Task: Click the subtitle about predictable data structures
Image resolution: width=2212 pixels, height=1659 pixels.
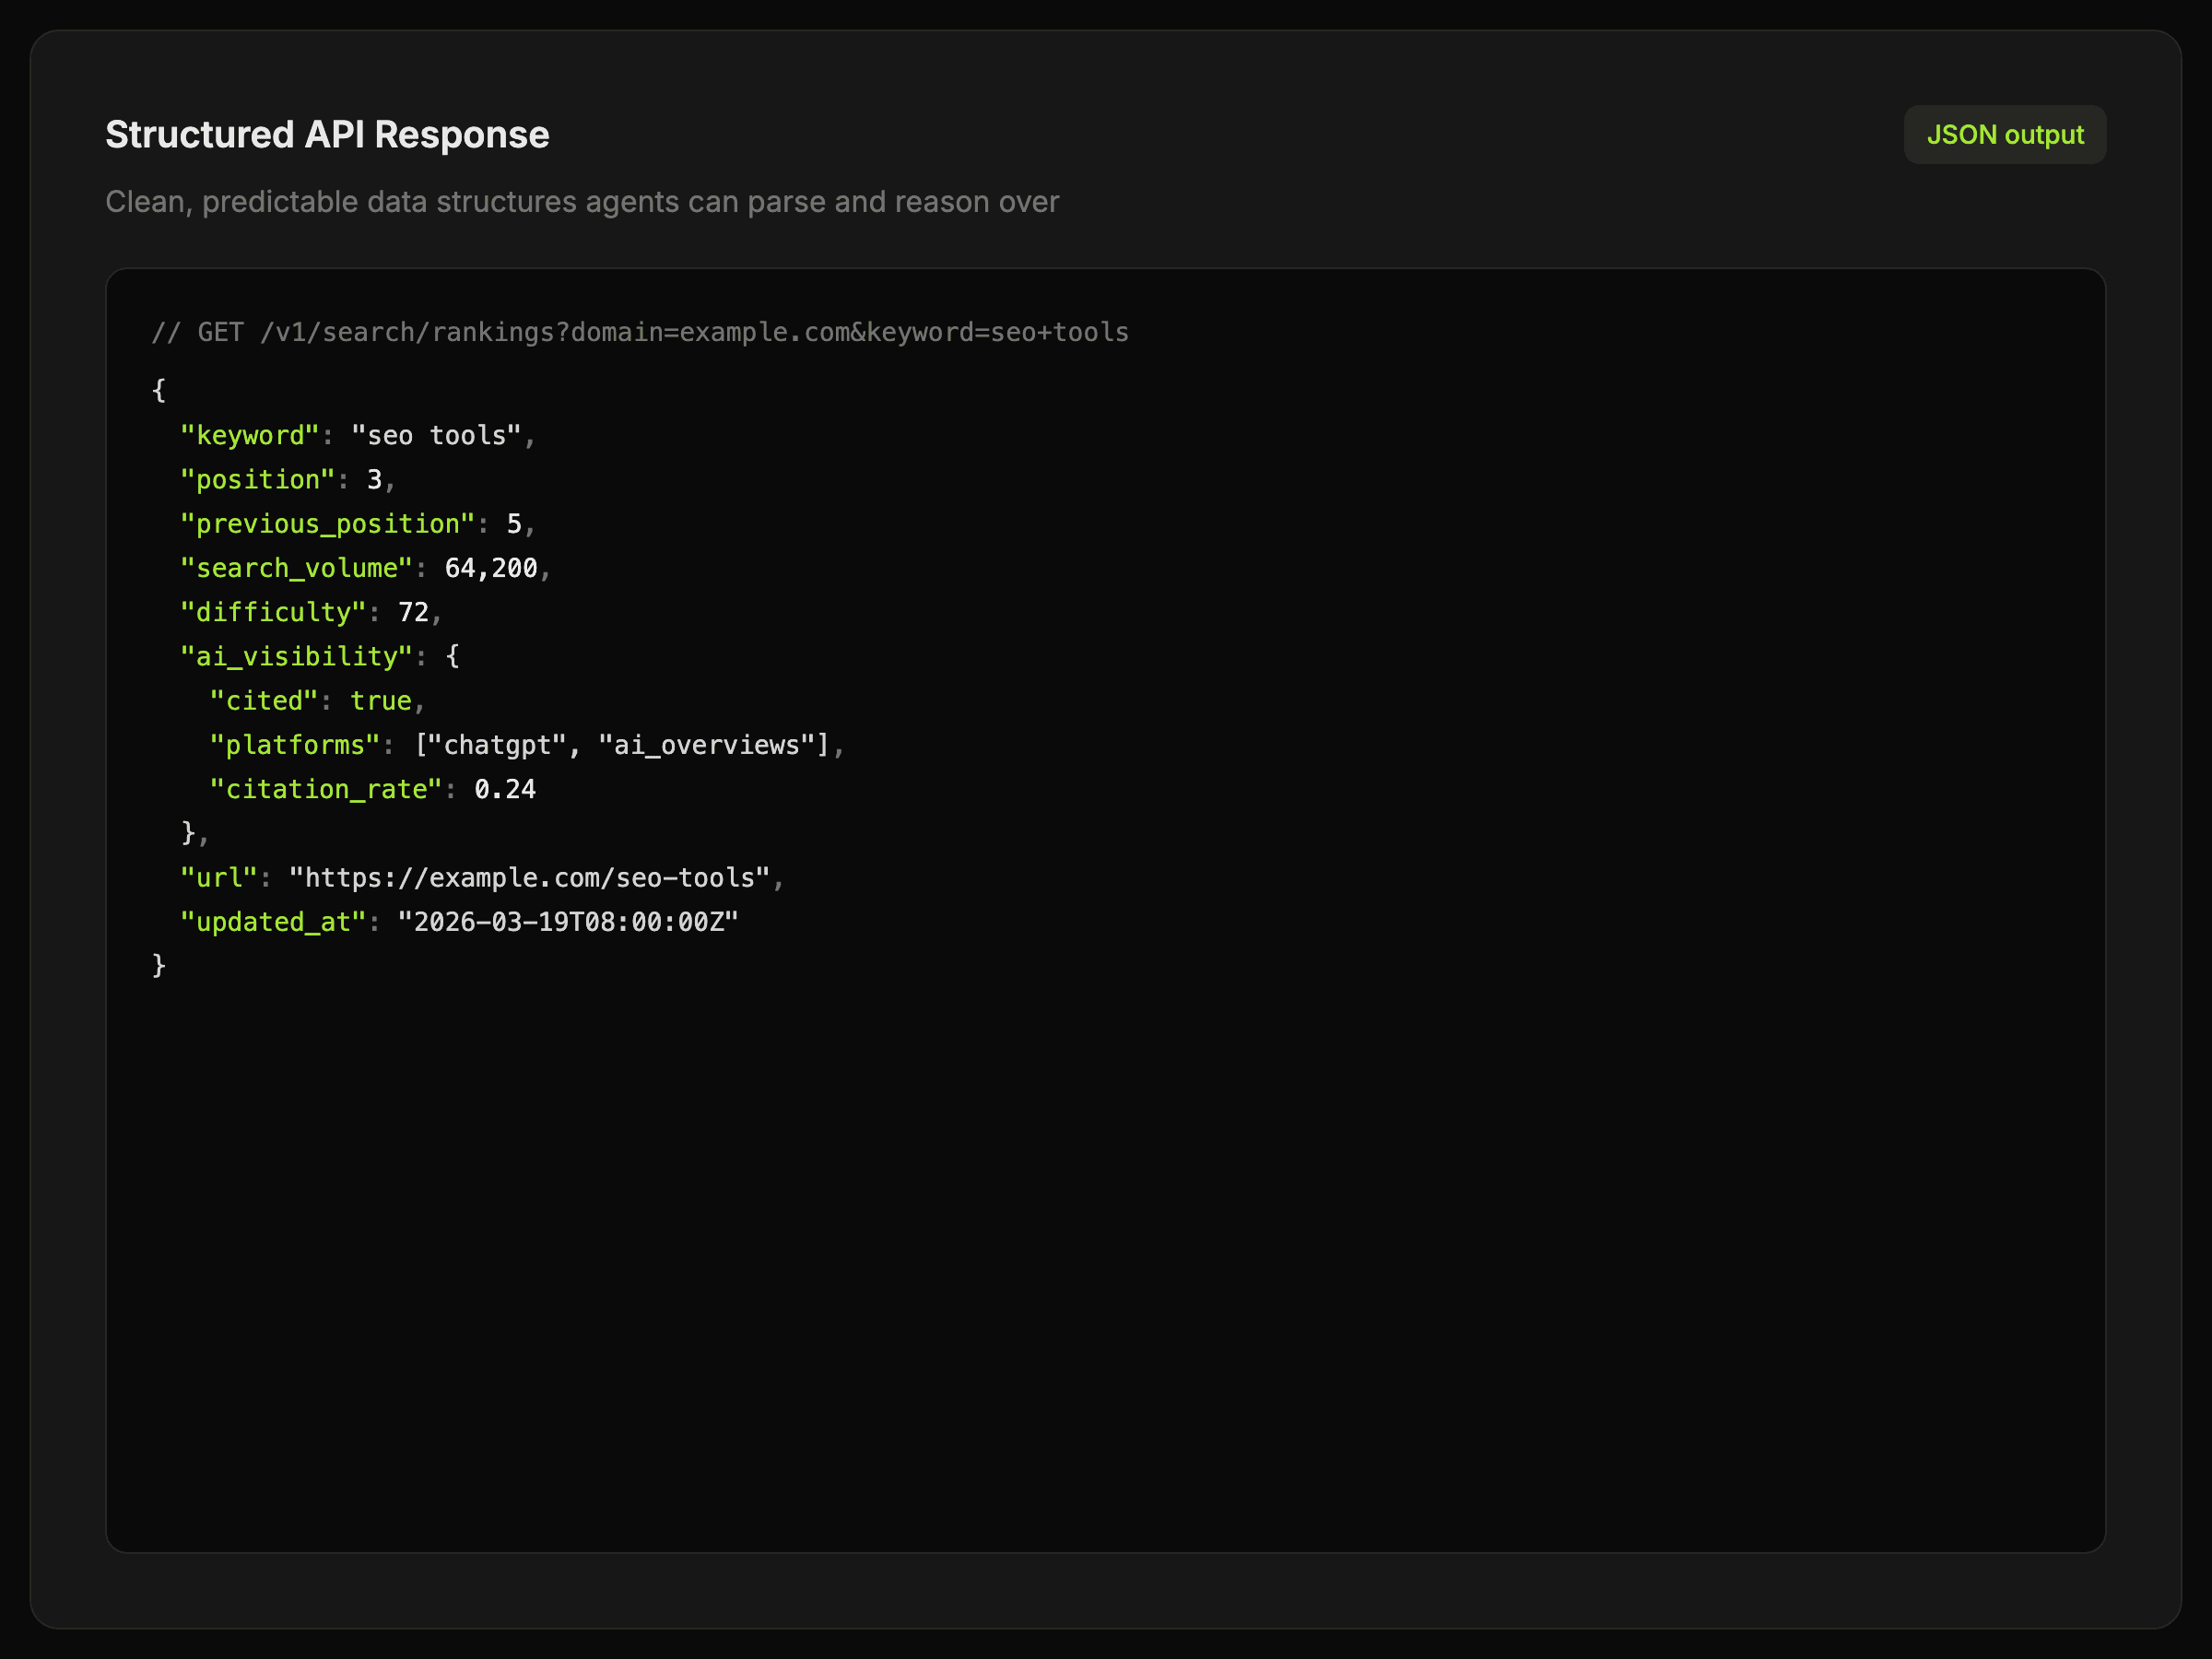Action: 582,202
